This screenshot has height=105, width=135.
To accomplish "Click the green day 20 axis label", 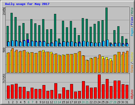I will 83,102.
